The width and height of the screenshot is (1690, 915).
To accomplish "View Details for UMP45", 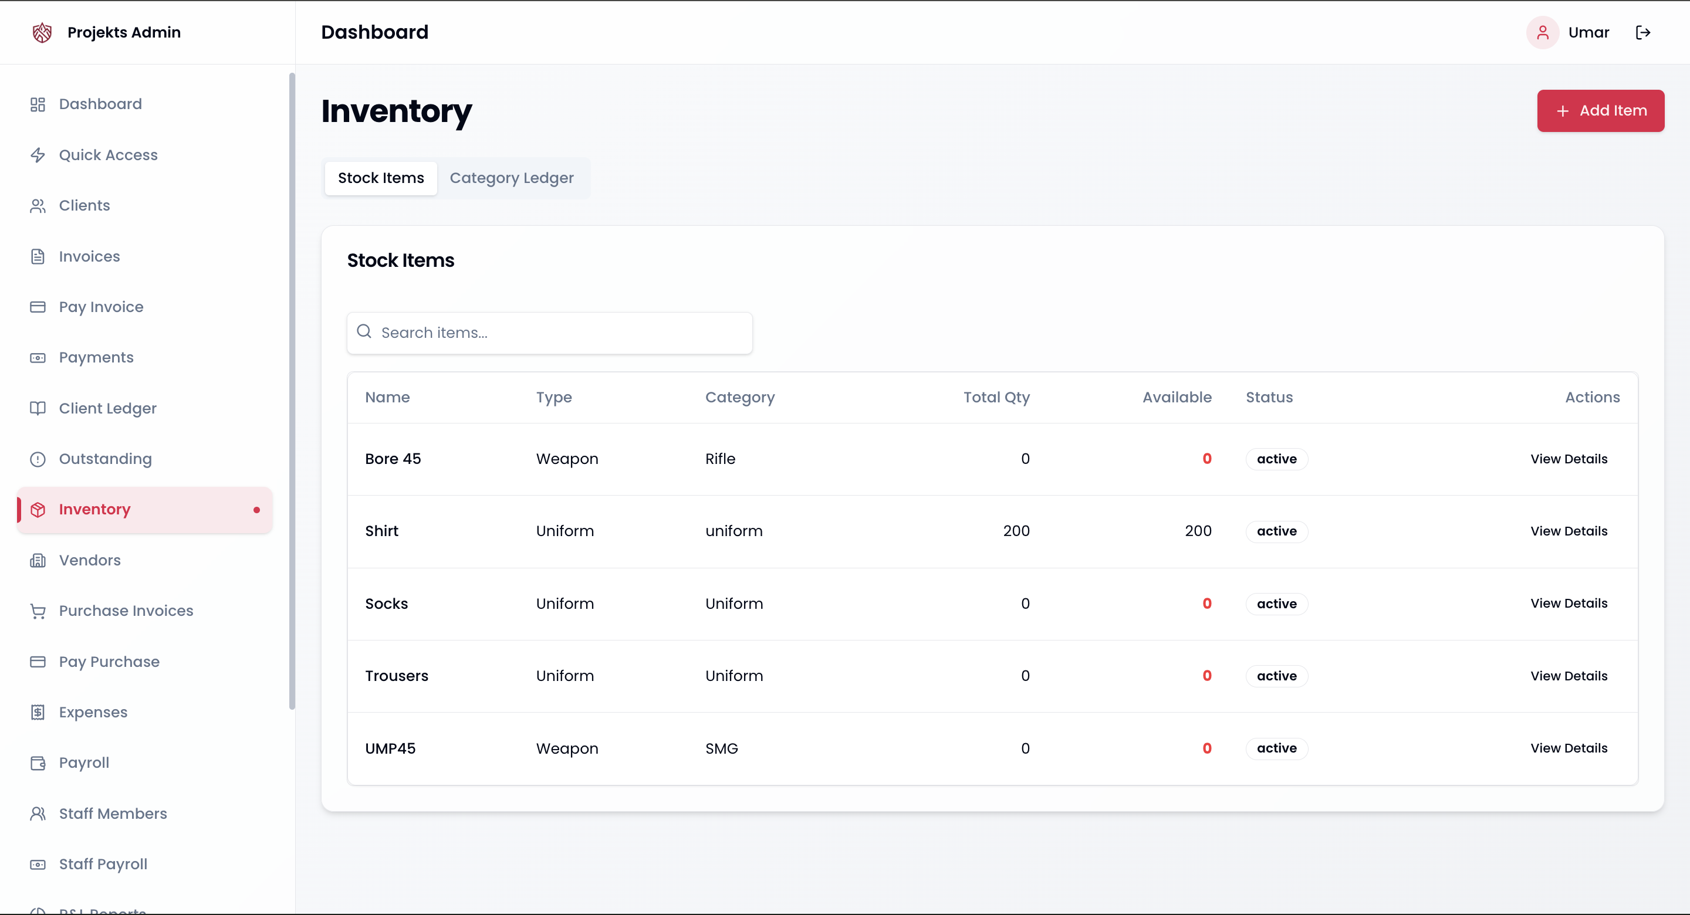I will [x=1569, y=748].
